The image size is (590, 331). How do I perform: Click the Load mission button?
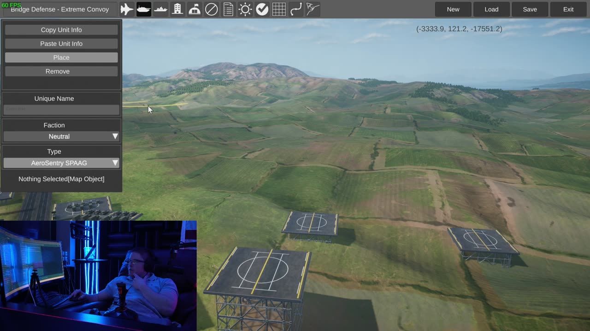coord(491,9)
